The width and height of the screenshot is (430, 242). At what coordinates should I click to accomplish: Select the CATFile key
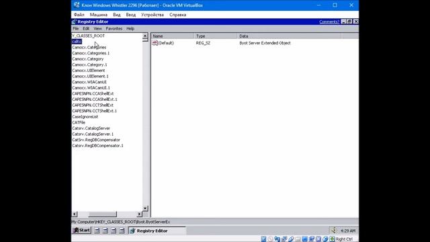tap(79, 122)
